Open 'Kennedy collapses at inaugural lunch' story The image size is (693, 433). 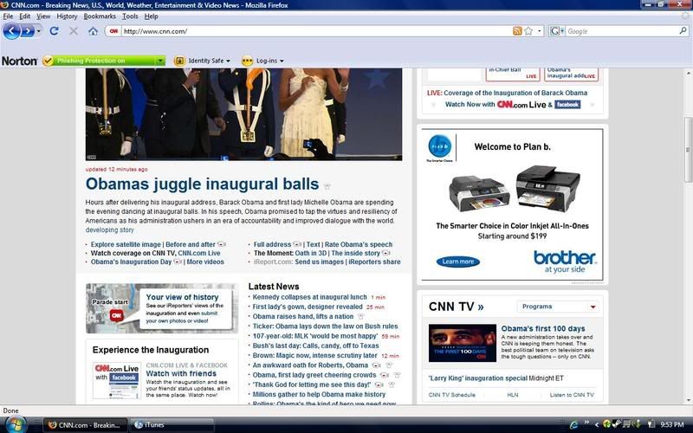coord(310,297)
